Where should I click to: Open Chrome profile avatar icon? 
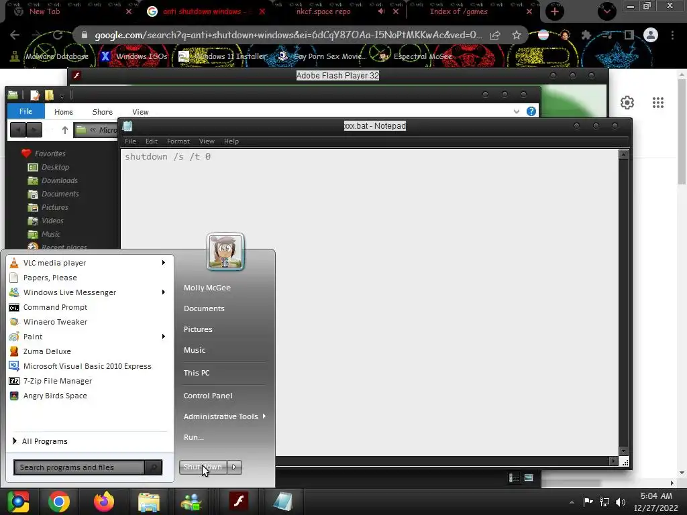[651, 35]
